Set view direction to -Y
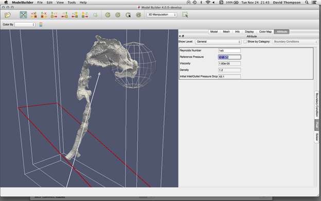 tap(64, 15)
